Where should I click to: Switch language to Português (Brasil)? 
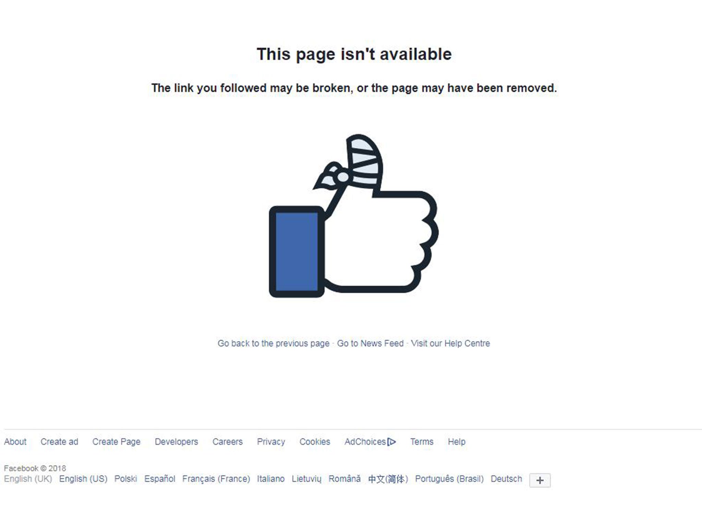449,479
